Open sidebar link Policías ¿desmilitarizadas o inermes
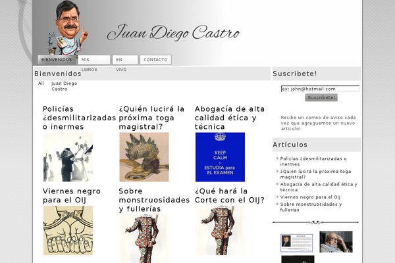395x263 pixels. (313, 161)
